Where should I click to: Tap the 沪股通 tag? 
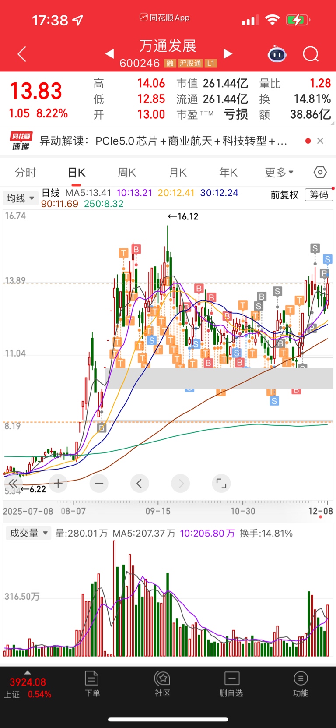pos(190,64)
